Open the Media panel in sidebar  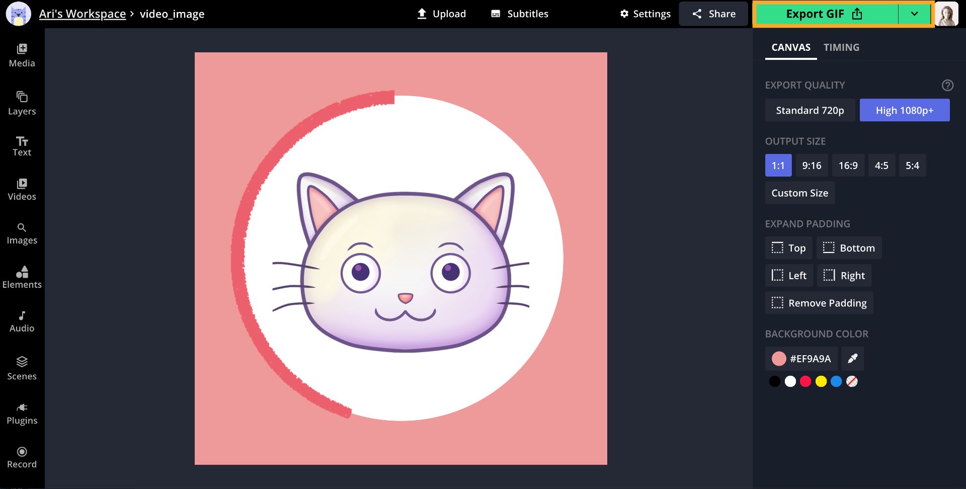click(22, 55)
